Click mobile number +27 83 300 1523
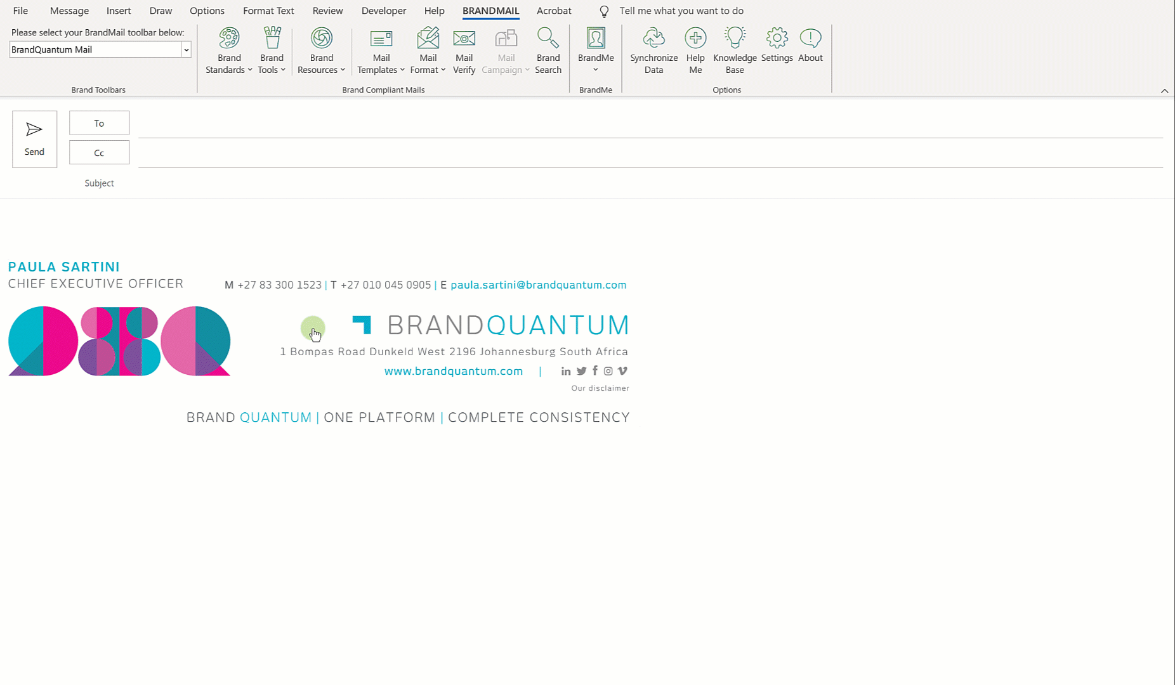1175x685 pixels. (279, 285)
